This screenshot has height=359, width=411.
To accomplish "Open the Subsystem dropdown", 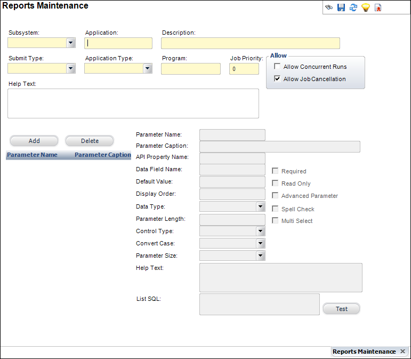I will (x=71, y=43).
